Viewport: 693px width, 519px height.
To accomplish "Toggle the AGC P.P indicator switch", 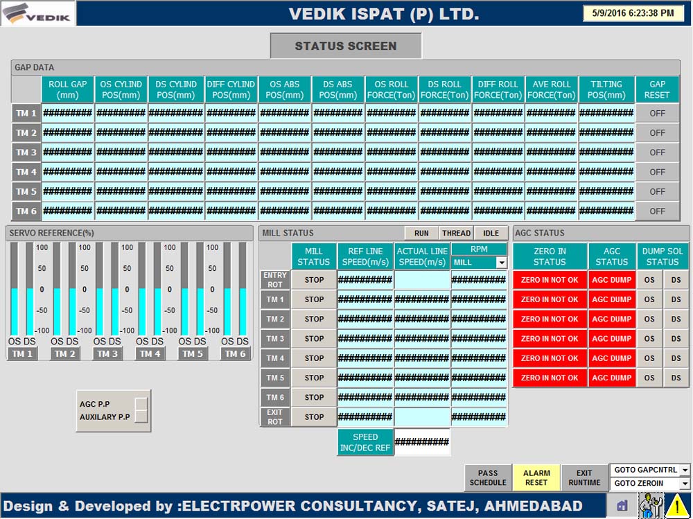I will [141, 404].
